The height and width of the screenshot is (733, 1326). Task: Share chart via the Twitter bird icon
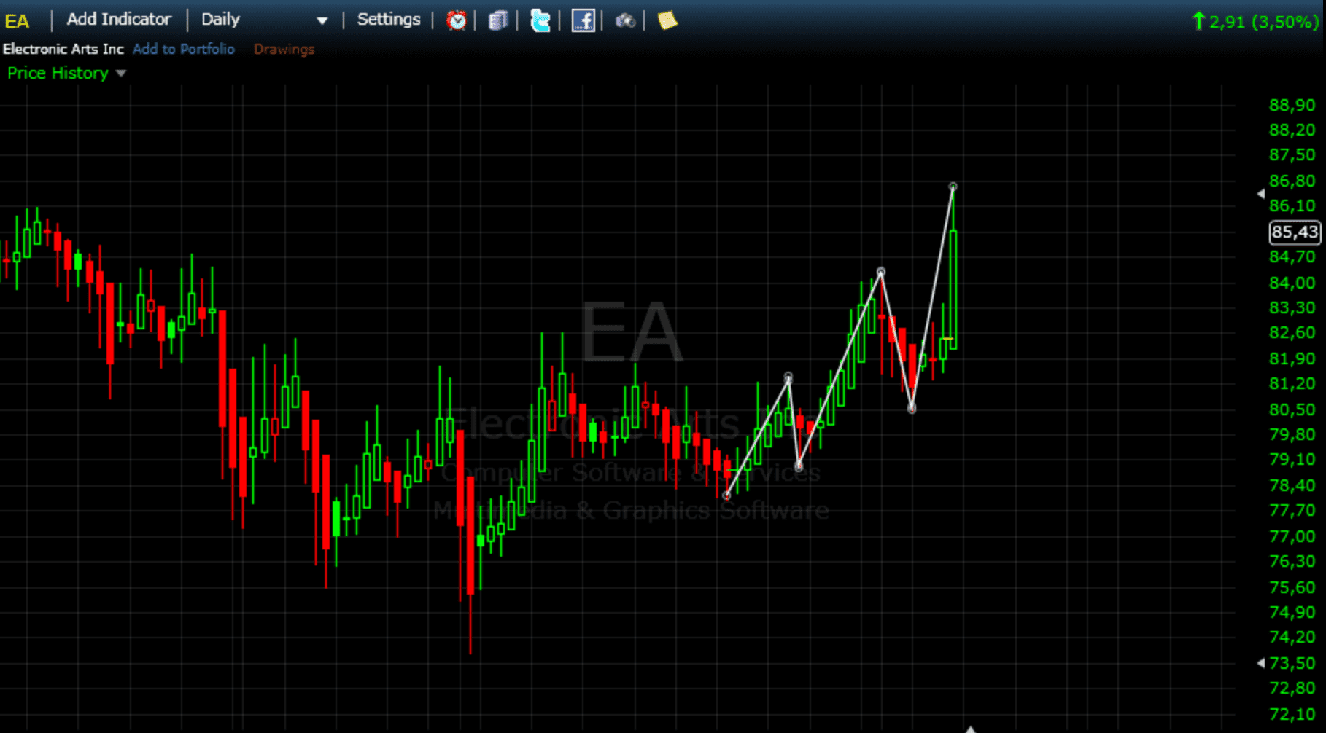click(540, 20)
